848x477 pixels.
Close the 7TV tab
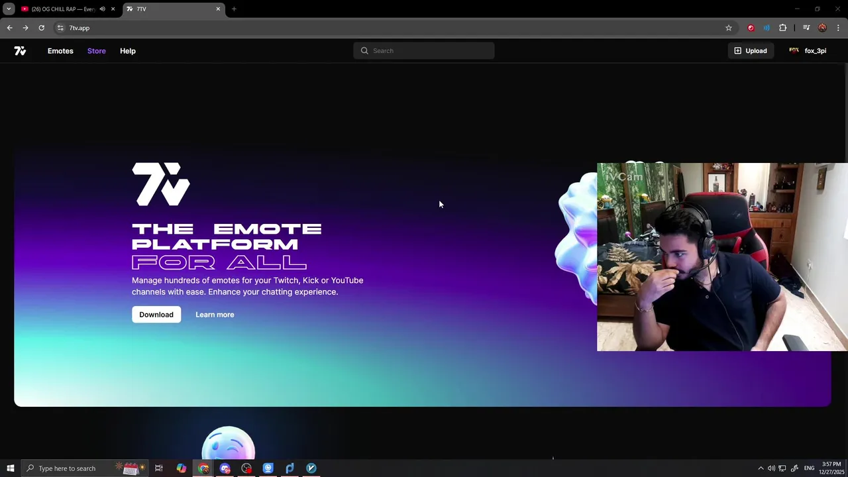tap(218, 9)
